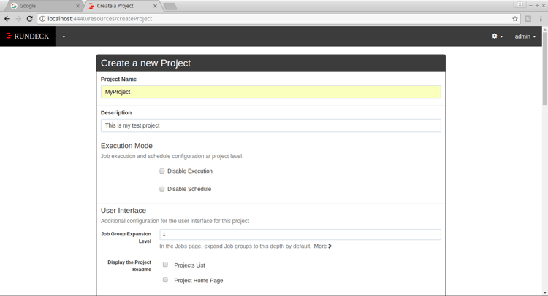Open the Chrome three-dot menu

[541, 19]
